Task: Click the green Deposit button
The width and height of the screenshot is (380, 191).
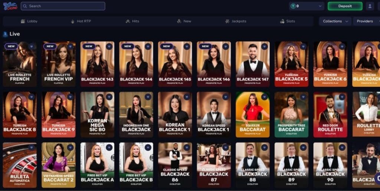Action: click(x=345, y=6)
